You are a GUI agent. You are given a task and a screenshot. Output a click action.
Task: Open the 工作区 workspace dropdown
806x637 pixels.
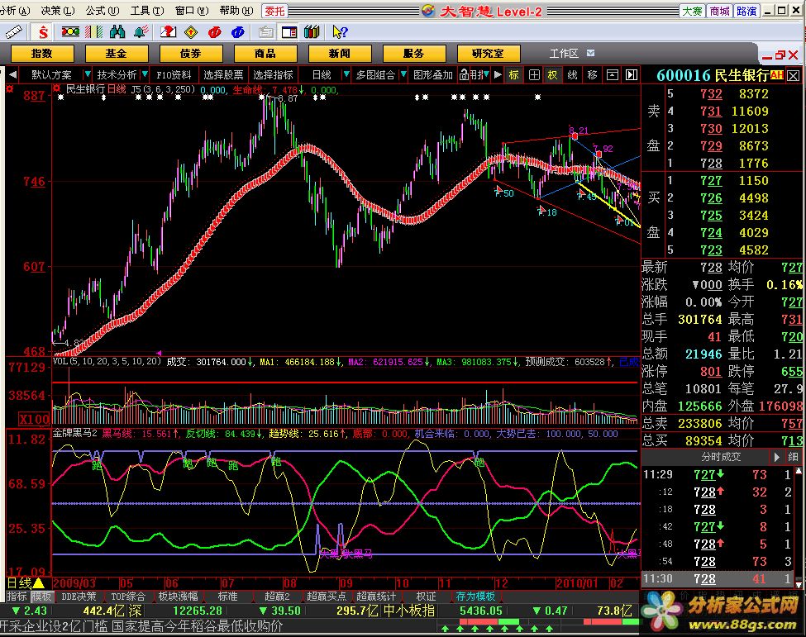pyautogui.click(x=590, y=53)
